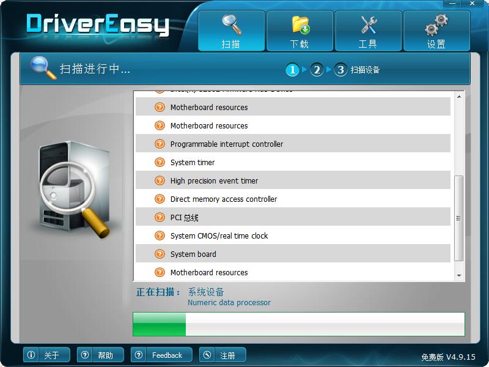The width and height of the screenshot is (489, 367).
Task: Click the 系统设备 scanning category text
Action: [x=206, y=292]
